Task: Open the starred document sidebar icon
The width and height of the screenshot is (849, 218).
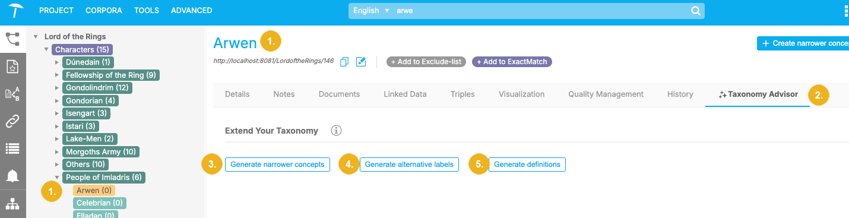Action: (12, 67)
